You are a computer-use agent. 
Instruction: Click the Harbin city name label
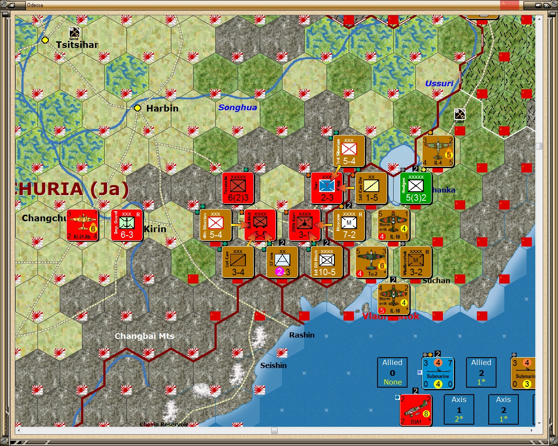pyautogui.click(x=162, y=108)
